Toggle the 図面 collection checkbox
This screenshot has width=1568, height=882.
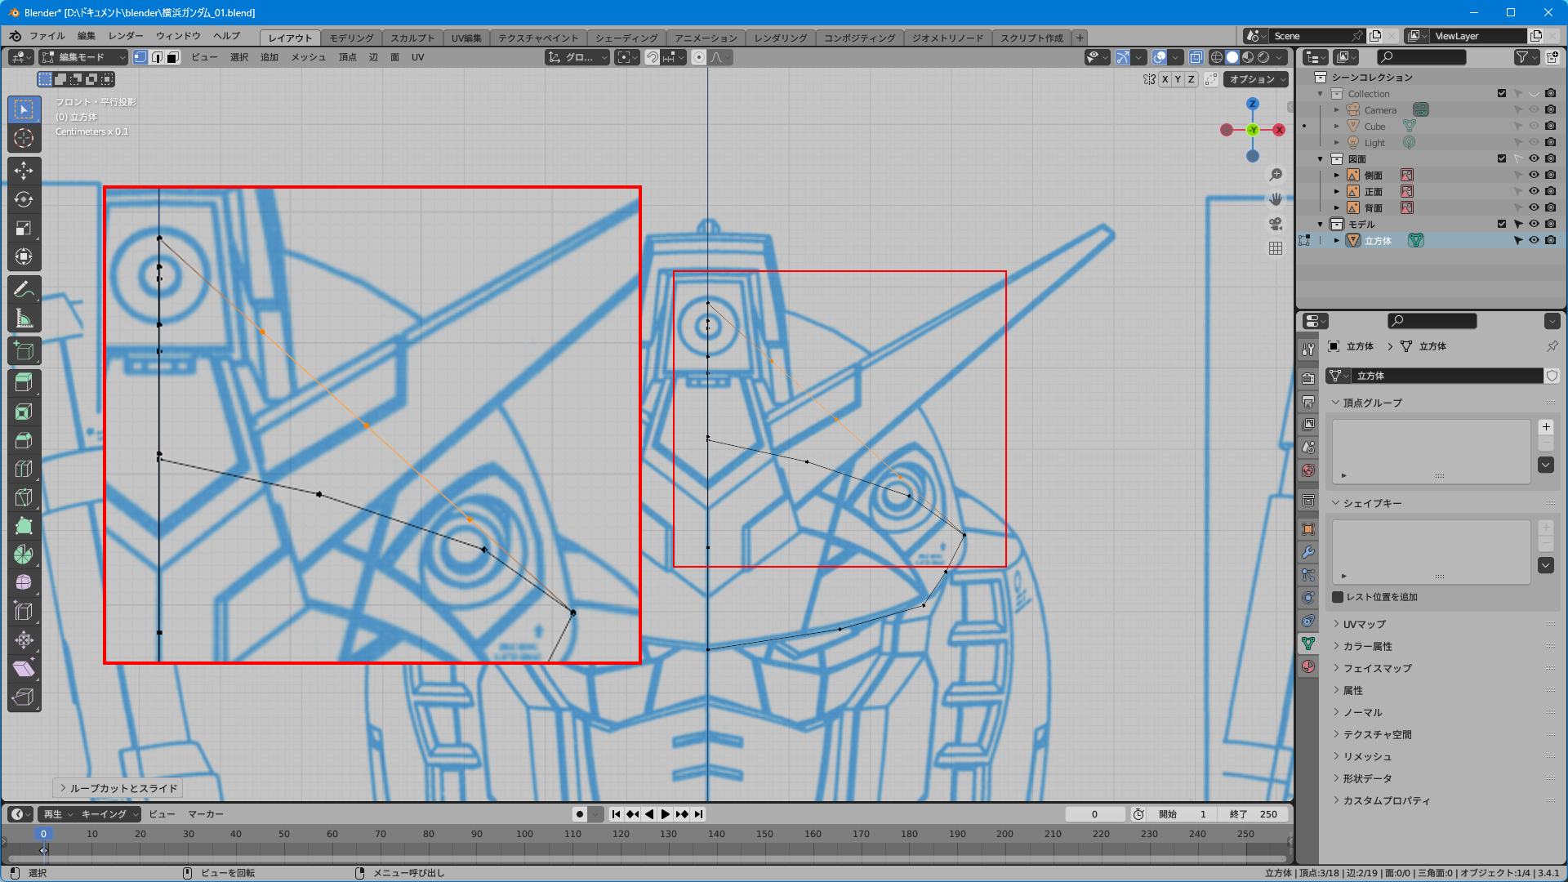(x=1501, y=158)
